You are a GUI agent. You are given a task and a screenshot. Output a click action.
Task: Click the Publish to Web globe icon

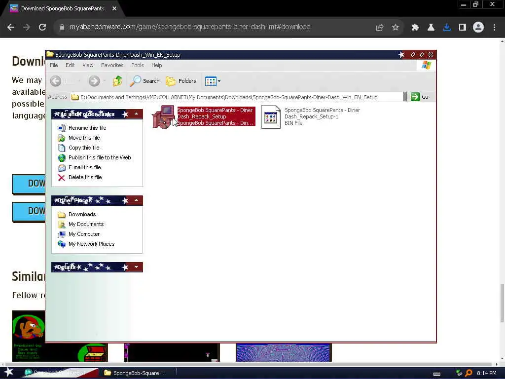tap(62, 157)
